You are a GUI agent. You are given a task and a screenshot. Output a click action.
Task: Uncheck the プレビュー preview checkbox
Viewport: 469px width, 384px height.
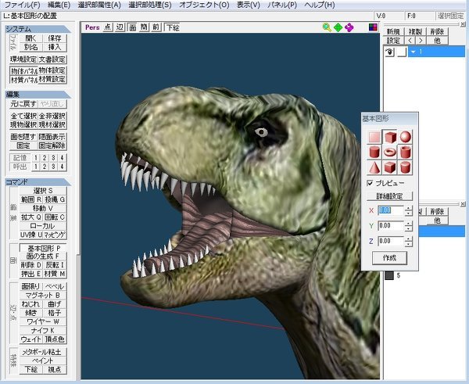point(371,182)
